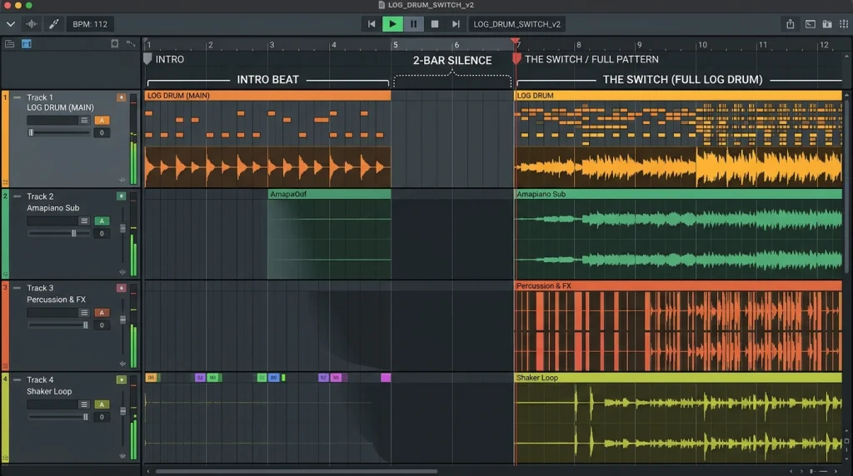Click the share/export icon at top right

pos(790,24)
